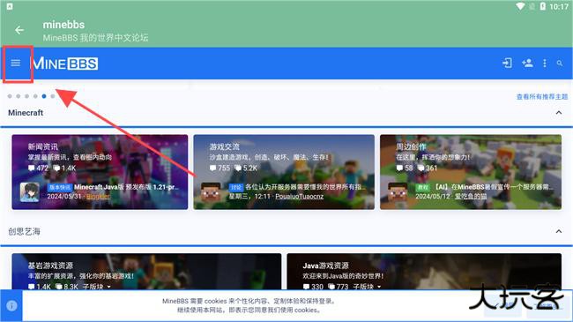The image size is (573, 322).
Task: Open the 游戏交流 forum title
Action: tap(225, 146)
